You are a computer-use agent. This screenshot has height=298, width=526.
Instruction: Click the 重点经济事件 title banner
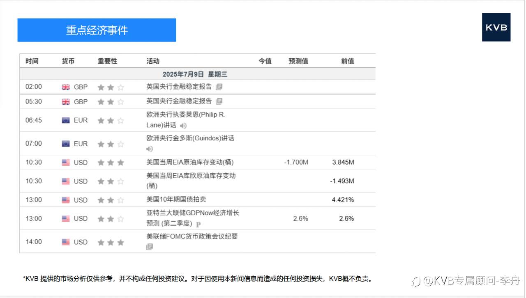[x=97, y=30]
